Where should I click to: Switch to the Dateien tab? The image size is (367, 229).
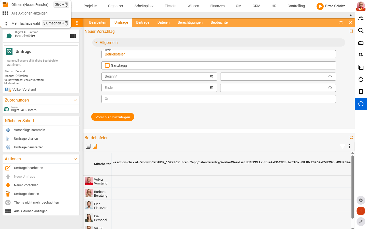click(x=163, y=22)
